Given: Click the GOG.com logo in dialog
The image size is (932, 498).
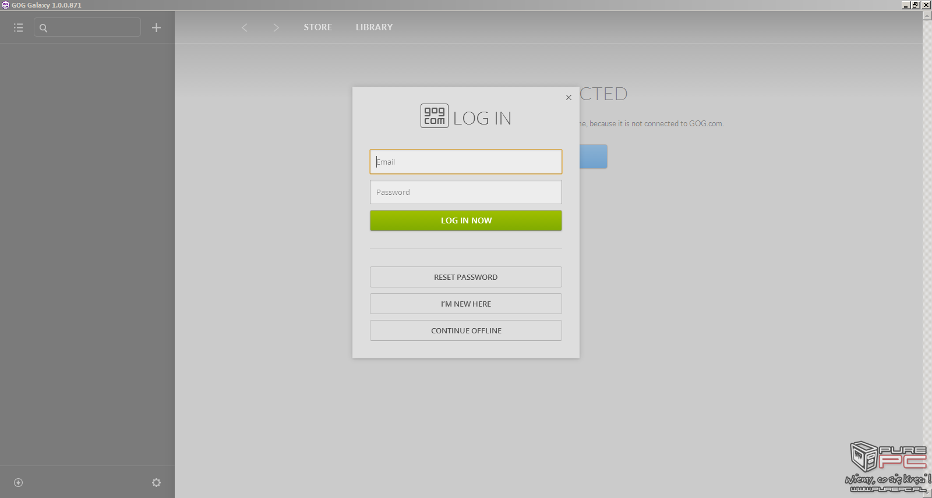Looking at the screenshot, I should pyautogui.click(x=435, y=116).
